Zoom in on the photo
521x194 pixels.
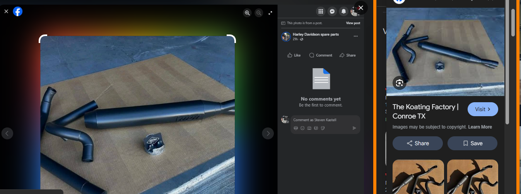pos(247,13)
